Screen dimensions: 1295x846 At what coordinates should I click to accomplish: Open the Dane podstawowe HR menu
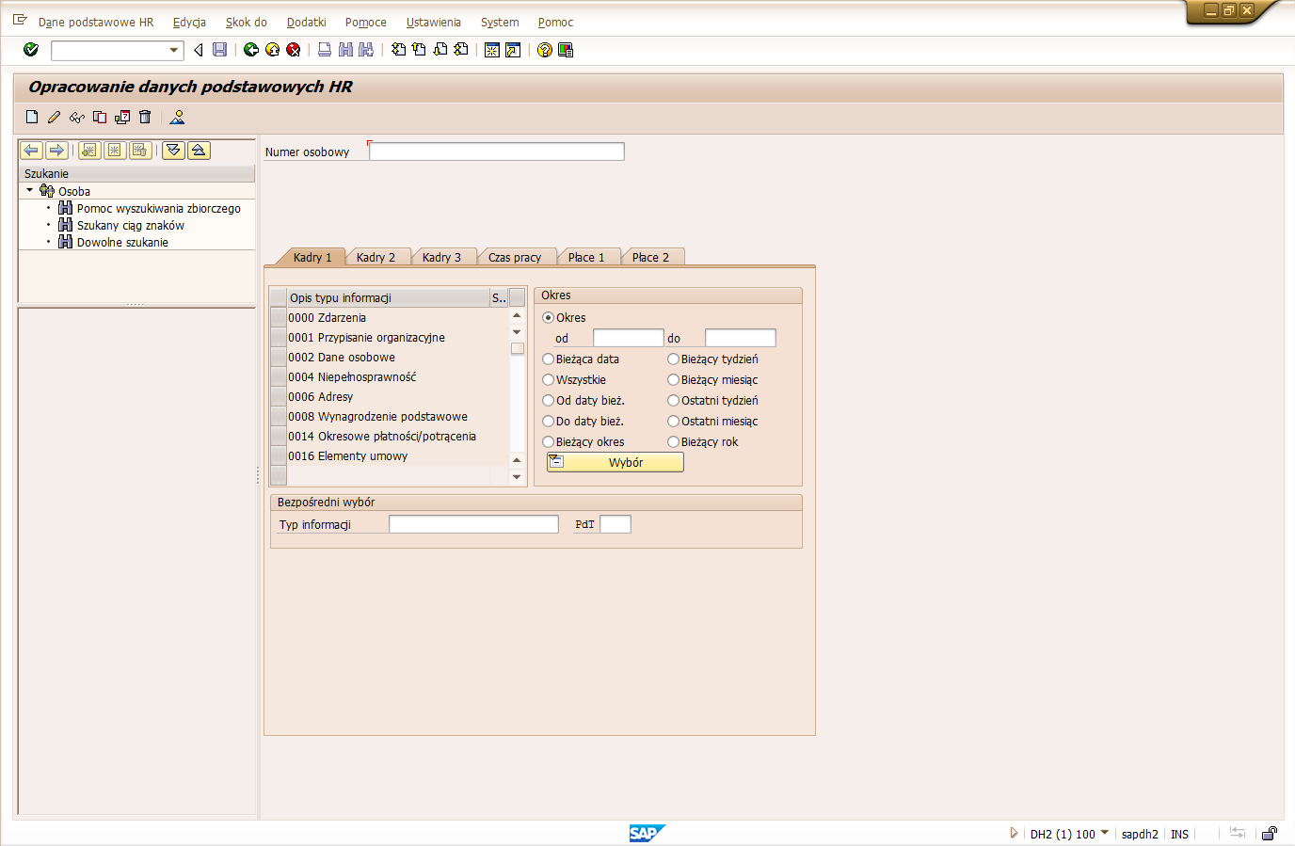pos(96,23)
